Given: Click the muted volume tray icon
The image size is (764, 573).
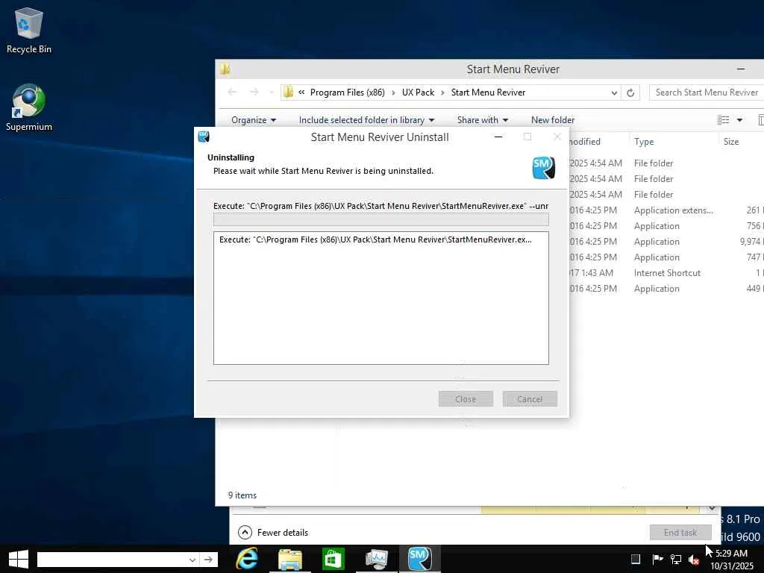Looking at the screenshot, I should (694, 560).
